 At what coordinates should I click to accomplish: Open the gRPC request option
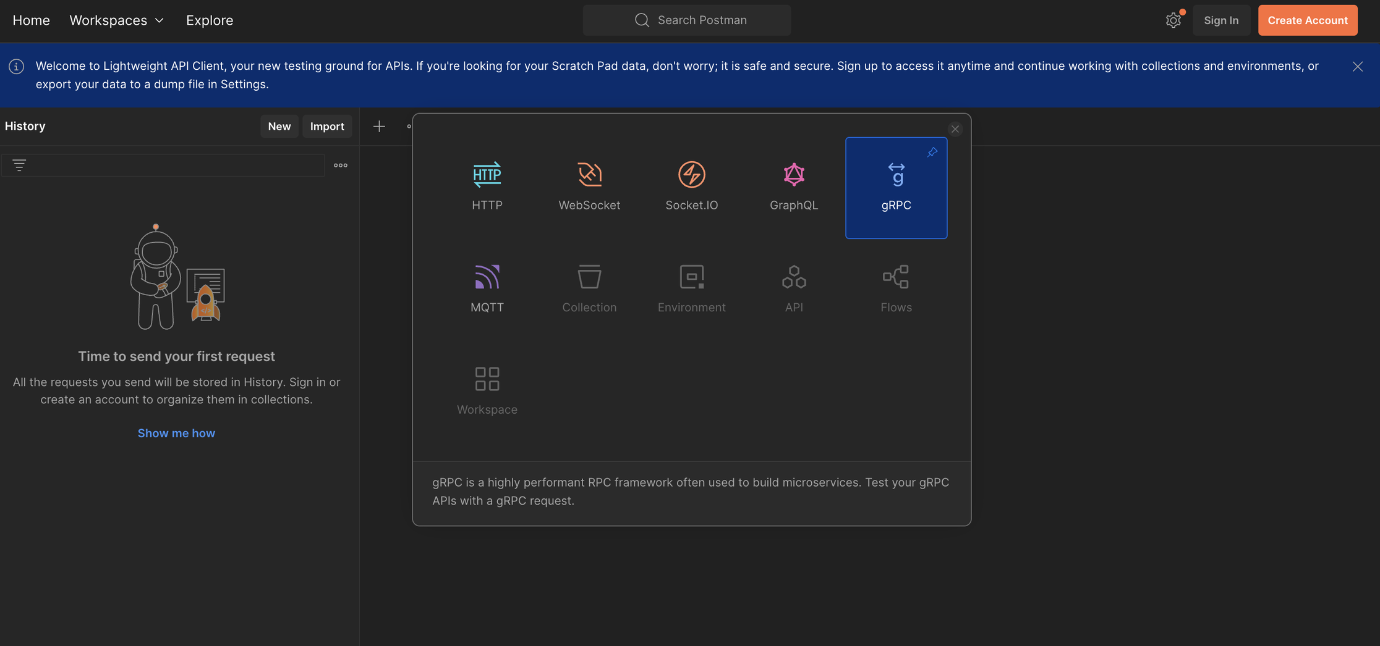point(896,188)
